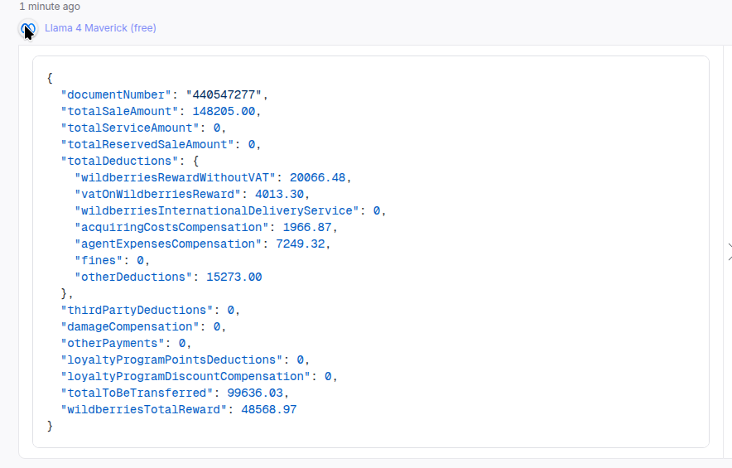Click the "loyaltyProgramPointsDeductions" key
This screenshot has height=468, width=732.
click(171, 360)
